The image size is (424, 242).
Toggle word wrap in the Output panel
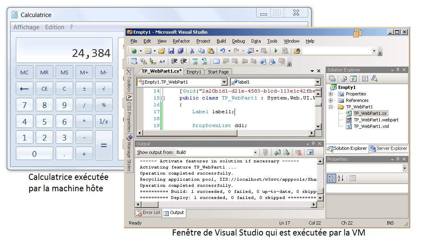[310, 153]
